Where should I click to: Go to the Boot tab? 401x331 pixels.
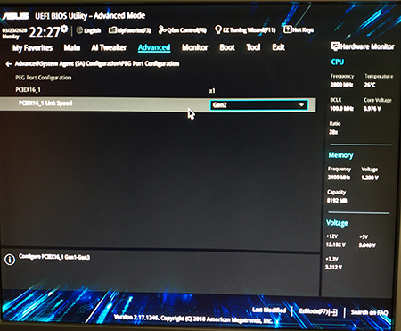[x=227, y=47]
